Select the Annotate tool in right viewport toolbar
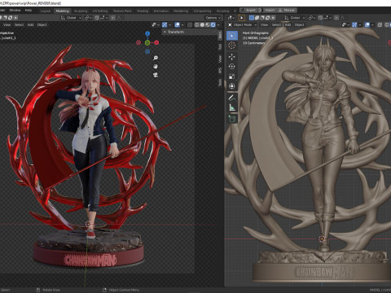This screenshot has height=293, width=391. 232,98
